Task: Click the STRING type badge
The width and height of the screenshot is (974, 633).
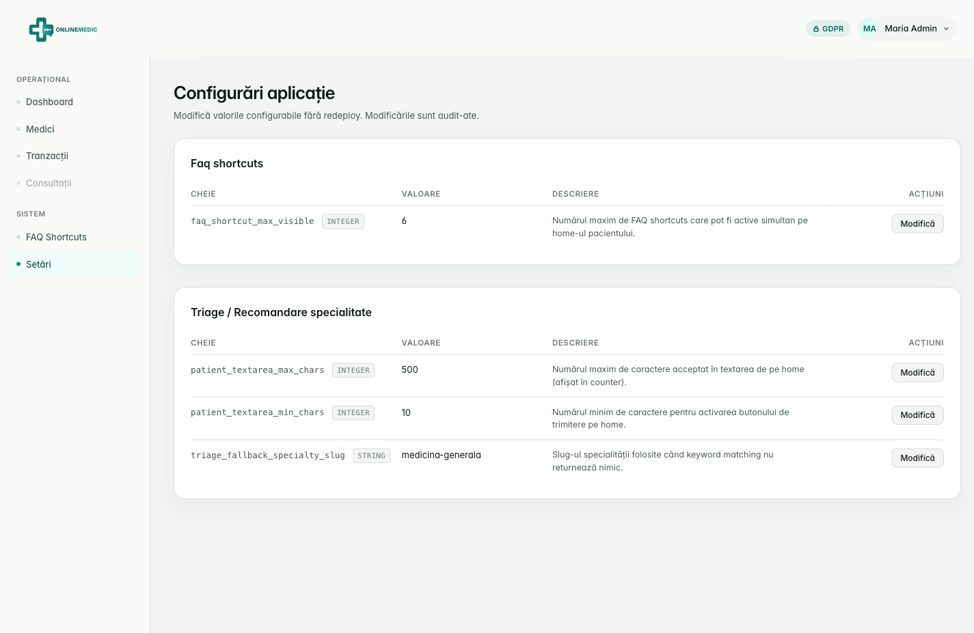Action: pos(372,455)
